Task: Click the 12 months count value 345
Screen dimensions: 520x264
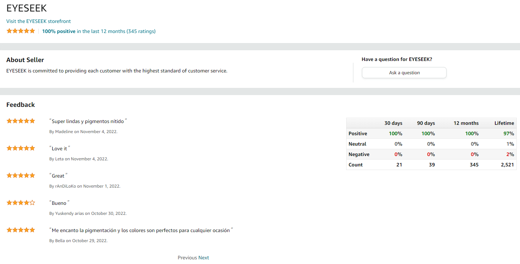Action: tap(474, 165)
